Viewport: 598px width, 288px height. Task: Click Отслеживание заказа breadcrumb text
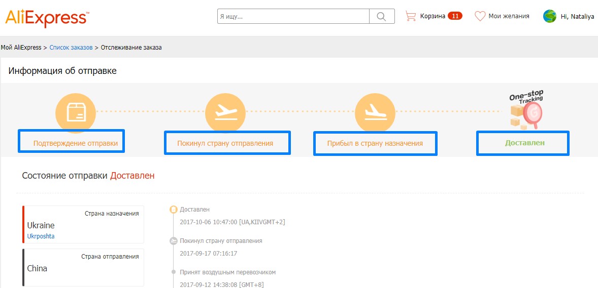click(131, 48)
